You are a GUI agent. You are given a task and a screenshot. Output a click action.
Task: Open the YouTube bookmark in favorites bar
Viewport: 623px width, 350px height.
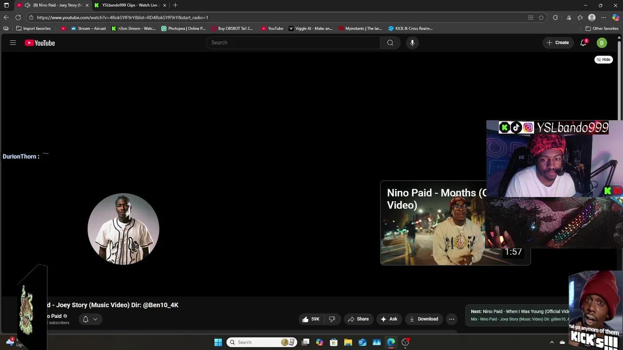point(272,29)
